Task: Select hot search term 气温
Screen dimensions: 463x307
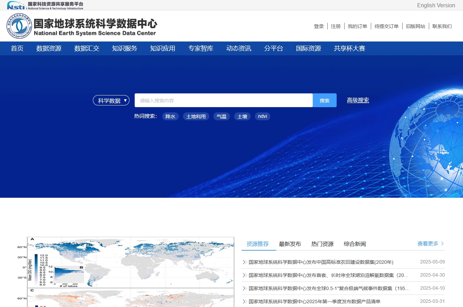Action: click(222, 117)
